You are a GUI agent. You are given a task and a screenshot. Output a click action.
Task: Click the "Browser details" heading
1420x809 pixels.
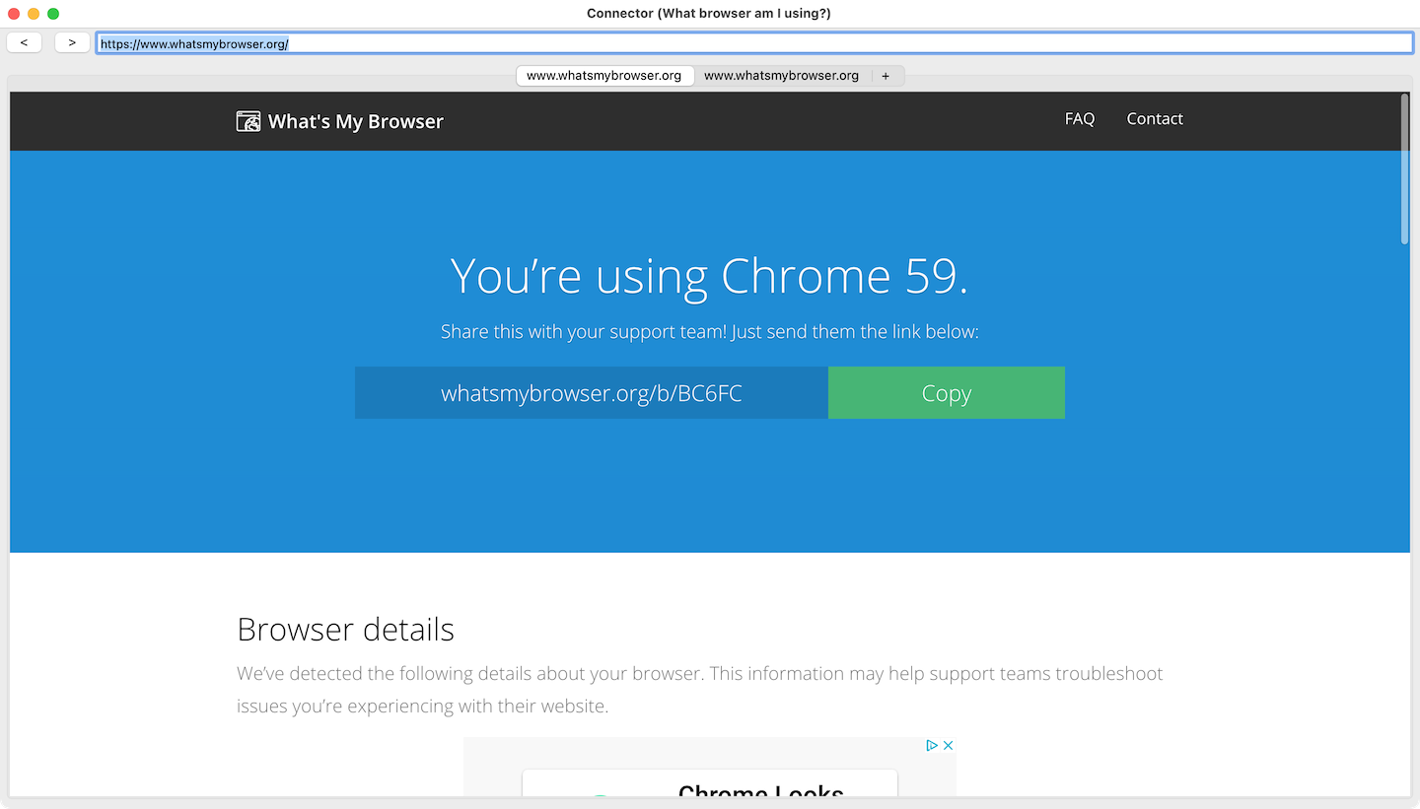coord(346,630)
